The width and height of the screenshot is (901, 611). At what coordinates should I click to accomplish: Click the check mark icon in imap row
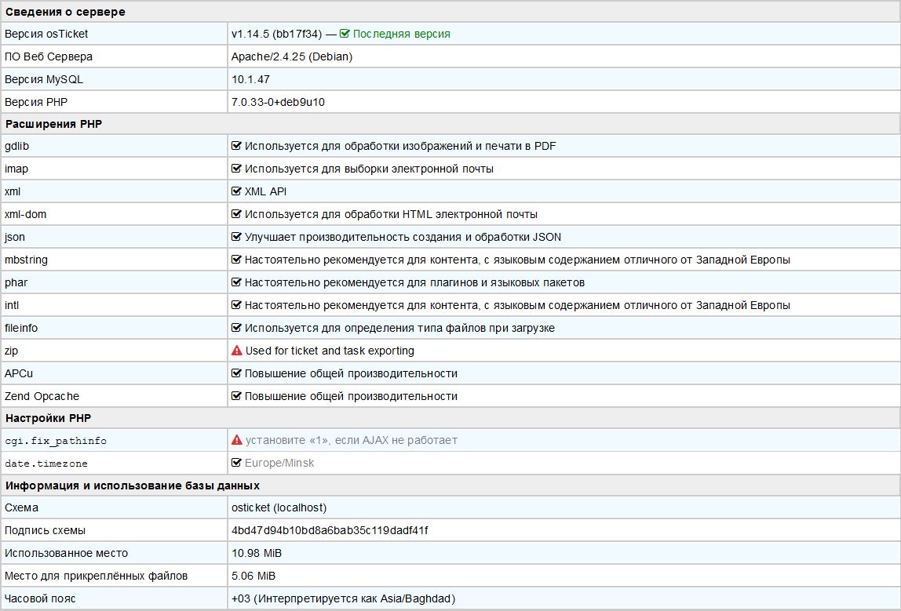(x=236, y=169)
